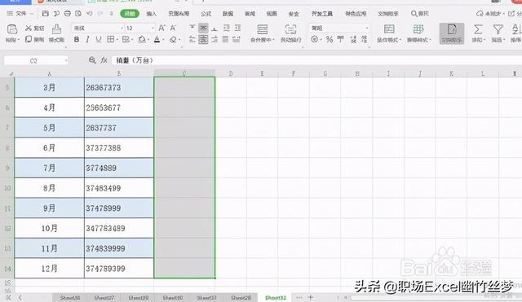This screenshot has height=302, width=522.
Task: Click the fill color bucket swatch
Action: coord(142,40)
